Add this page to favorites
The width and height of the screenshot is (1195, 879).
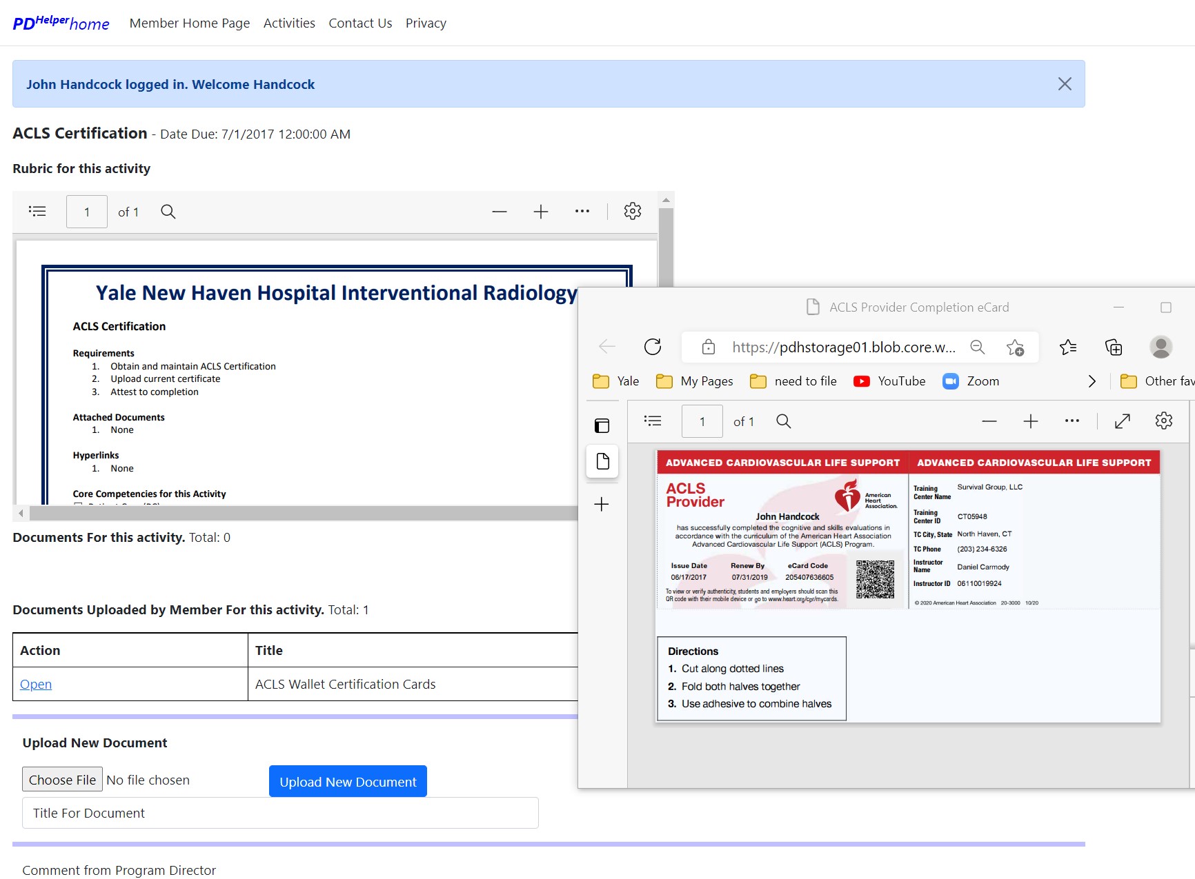click(1015, 347)
